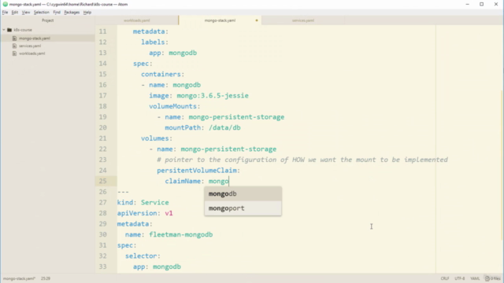This screenshot has height=283, width=504.
Task: Click the file icon beside services.yaml
Action: [x=14, y=46]
